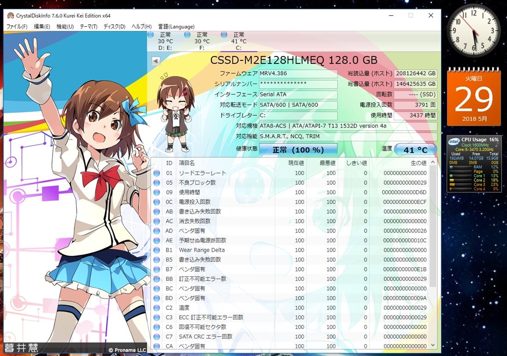Click the scroll down arrow of SMART list
Viewport: 507px width, 356px height.
click(433, 345)
